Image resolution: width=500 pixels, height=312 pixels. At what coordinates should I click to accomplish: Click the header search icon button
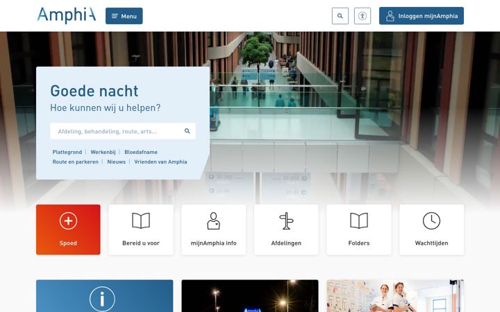click(340, 16)
